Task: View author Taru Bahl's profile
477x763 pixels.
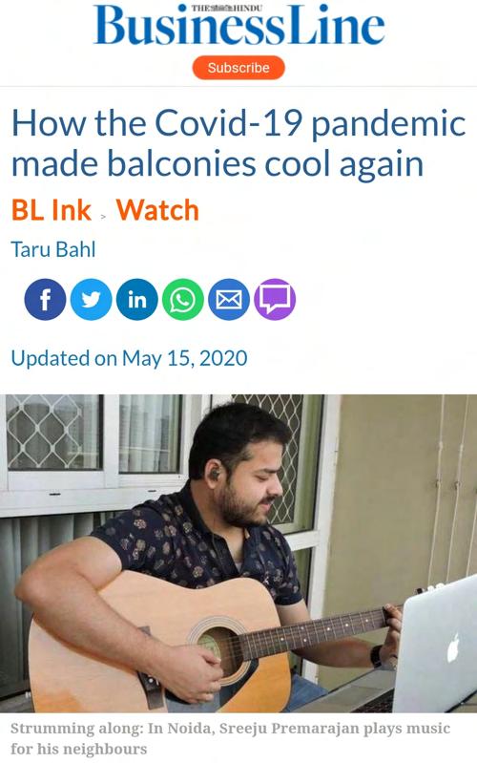Action: pos(53,249)
